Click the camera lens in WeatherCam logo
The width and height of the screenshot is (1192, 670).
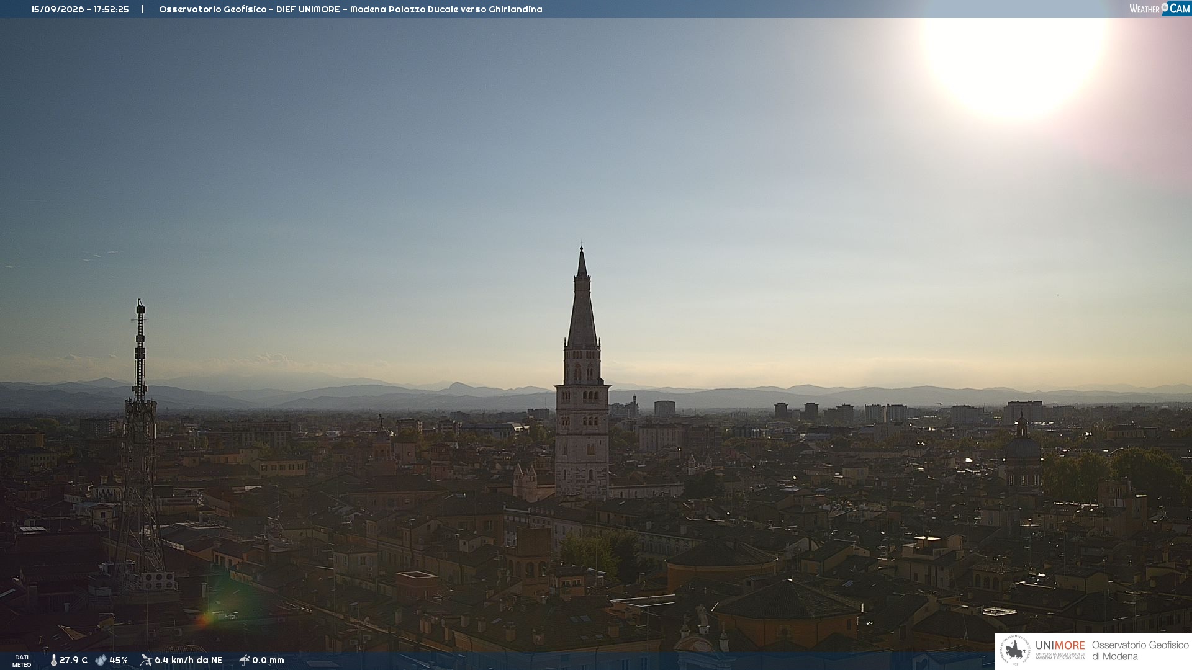coord(1165,7)
